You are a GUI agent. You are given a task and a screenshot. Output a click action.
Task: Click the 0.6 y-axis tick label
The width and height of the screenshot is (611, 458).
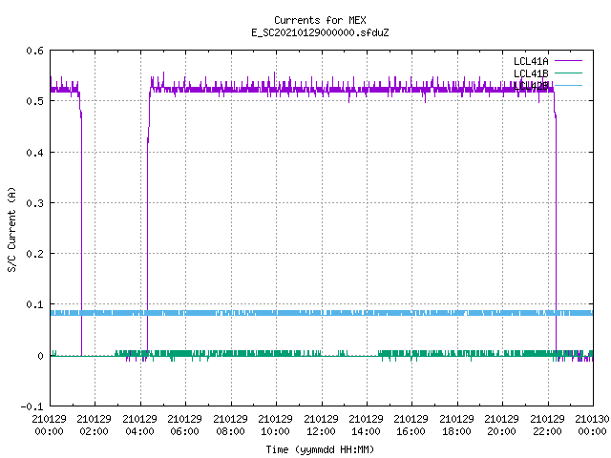[34, 51]
